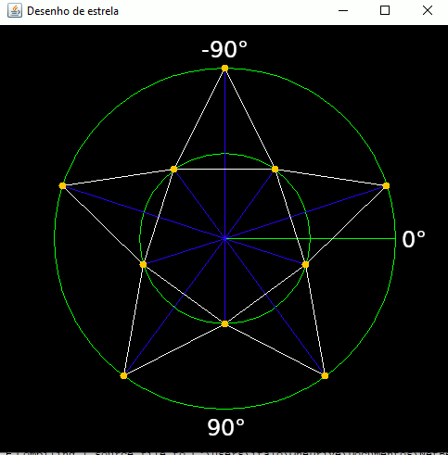Click the upper-right inner circle vertex
This screenshot has width=448, height=455.
(x=275, y=169)
